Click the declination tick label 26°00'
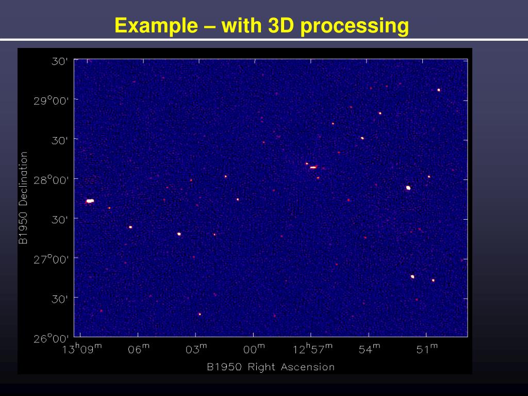The image size is (528, 396). click(x=51, y=338)
